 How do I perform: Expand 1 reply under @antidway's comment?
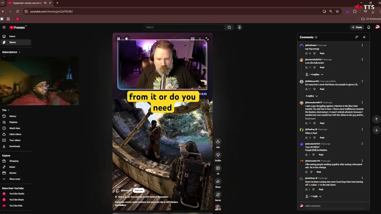click(313, 196)
